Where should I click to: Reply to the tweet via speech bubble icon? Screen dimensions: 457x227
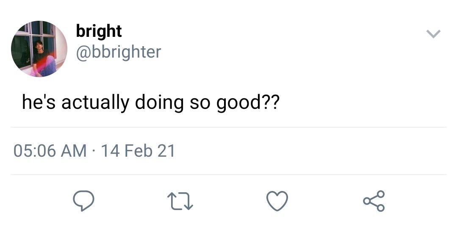tap(83, 201)
